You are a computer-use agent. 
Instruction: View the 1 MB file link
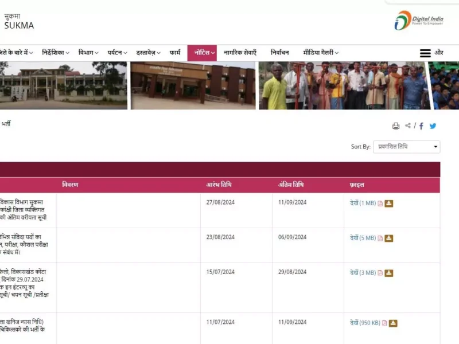(x=363, y=203)
